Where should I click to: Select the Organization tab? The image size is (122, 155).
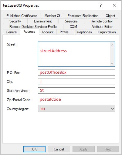pyautogui.click(x=107, y=32)
